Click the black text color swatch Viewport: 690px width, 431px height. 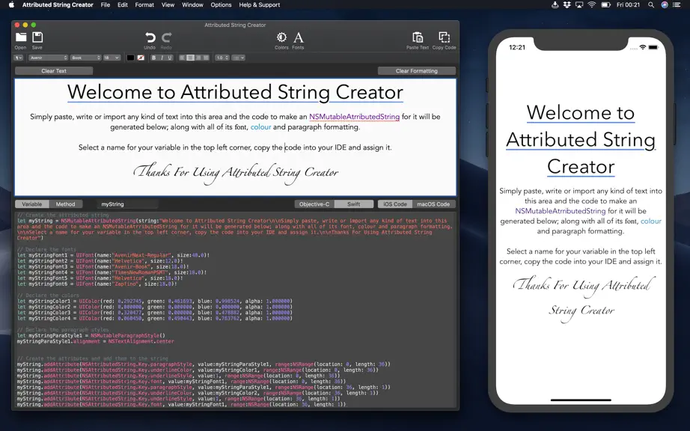point(131,58)
